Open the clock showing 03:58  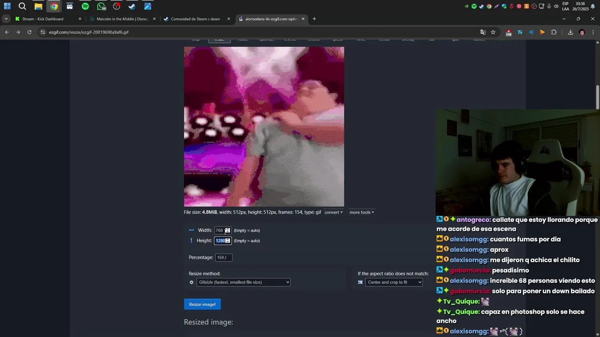(580, 6)
